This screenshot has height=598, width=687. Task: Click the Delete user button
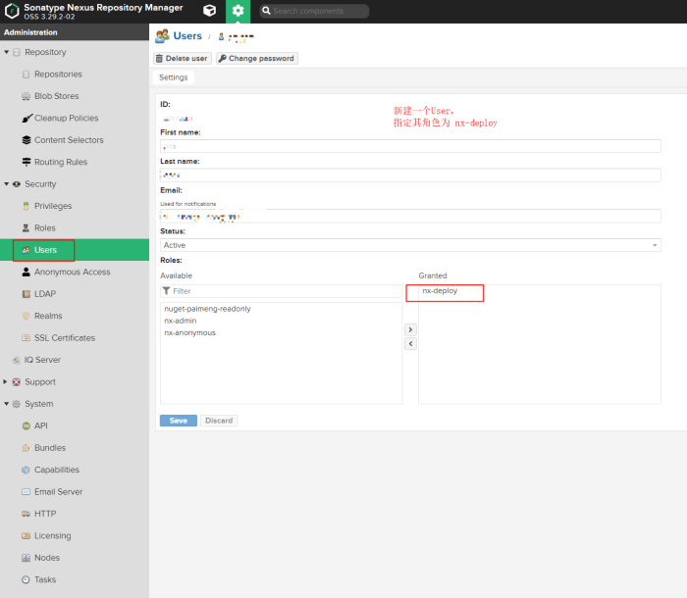click(183, 58)
